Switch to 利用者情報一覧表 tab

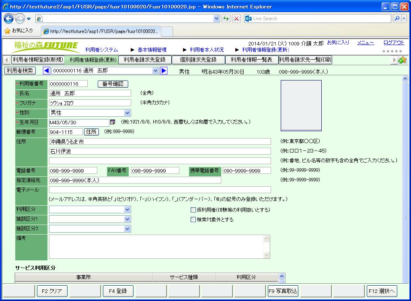click(x=252, y=60)
